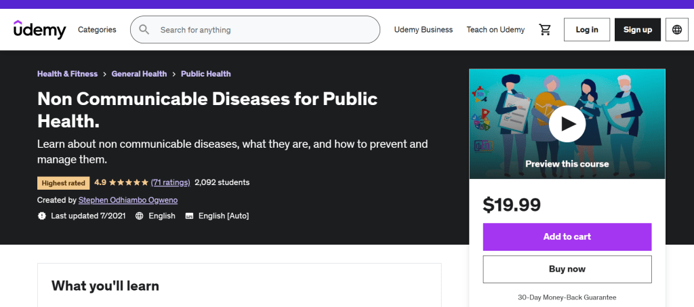Open the Health & Fitness breadcrumb
694x307 pixels.
point(67,74)
